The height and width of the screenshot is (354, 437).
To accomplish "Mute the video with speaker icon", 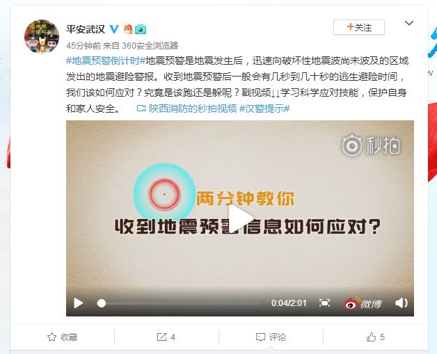I will point(402,303).
